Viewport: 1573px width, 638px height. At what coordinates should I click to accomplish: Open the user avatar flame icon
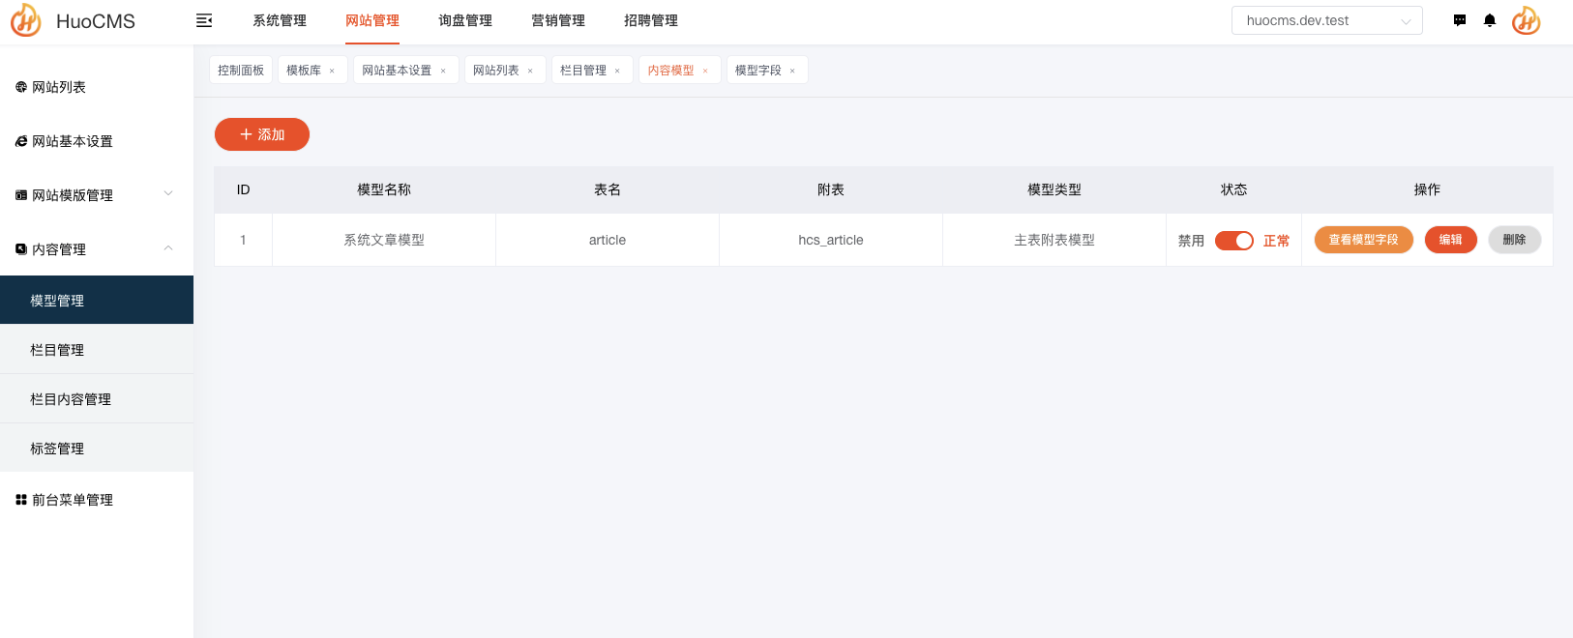(x=1527, y=20)
